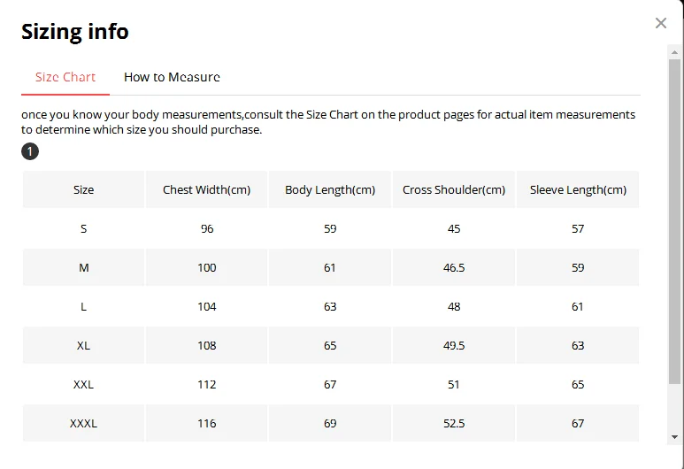Image resolution: width=684 pixels, height=469 pixels.
Task: Click the numbered 1 badge icon
Action: tap(30, 151)
